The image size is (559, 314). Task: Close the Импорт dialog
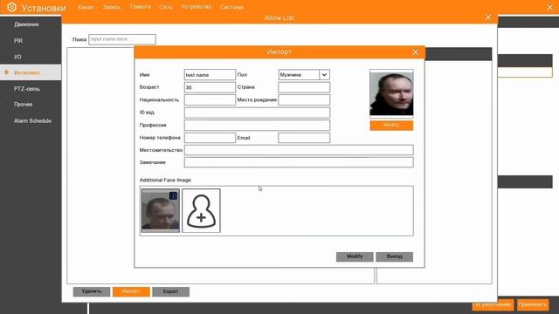pos(416,52)
